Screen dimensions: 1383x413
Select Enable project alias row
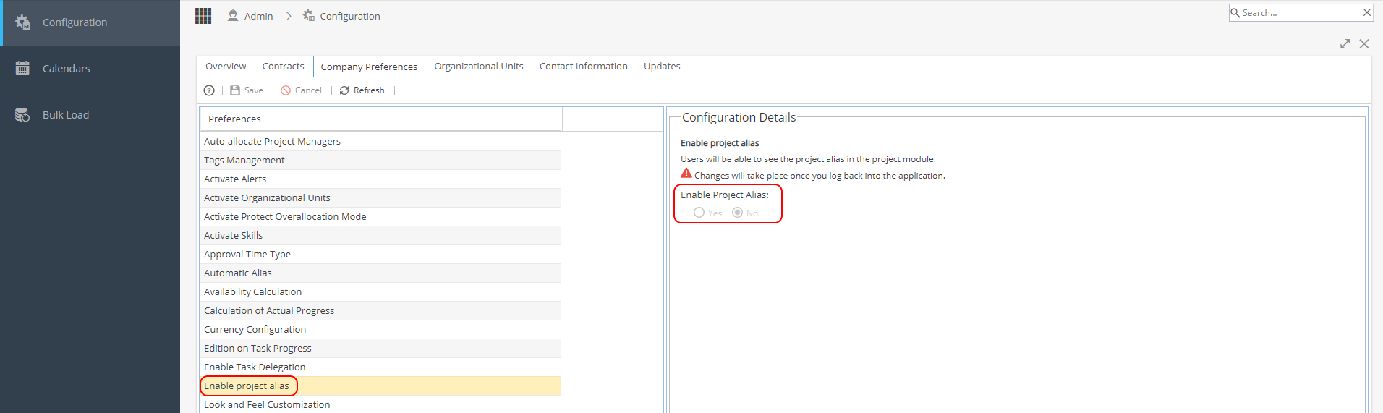coord(380,386)
